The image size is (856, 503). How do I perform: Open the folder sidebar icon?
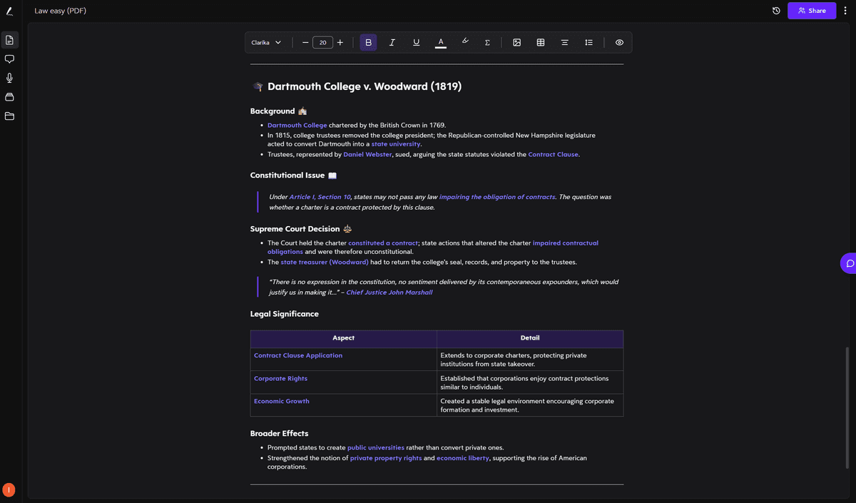(x=10, y=116)
